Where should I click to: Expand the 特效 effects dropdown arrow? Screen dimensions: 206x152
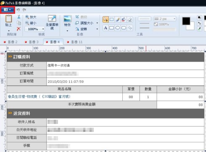[67, 31]
